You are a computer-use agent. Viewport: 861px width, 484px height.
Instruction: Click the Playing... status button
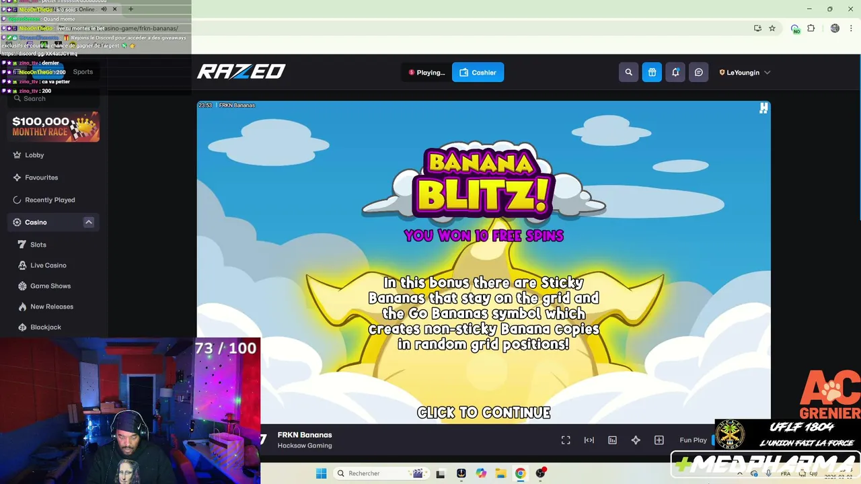click(426, 73)
